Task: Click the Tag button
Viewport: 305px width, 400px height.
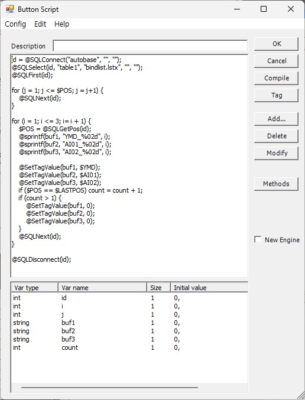Action: coord(277,95)
